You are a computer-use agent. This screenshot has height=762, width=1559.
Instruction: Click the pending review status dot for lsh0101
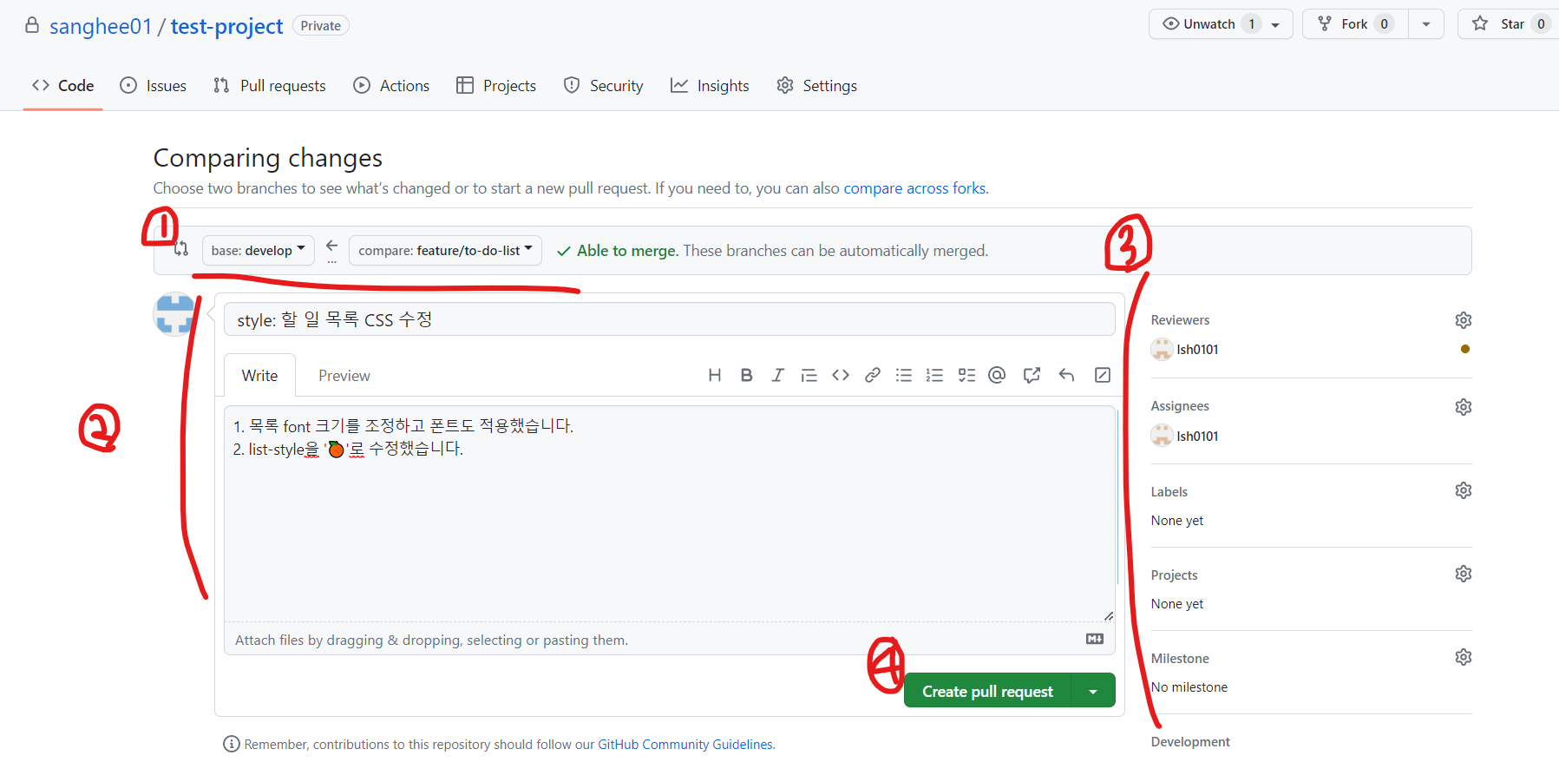(1464, 349)
